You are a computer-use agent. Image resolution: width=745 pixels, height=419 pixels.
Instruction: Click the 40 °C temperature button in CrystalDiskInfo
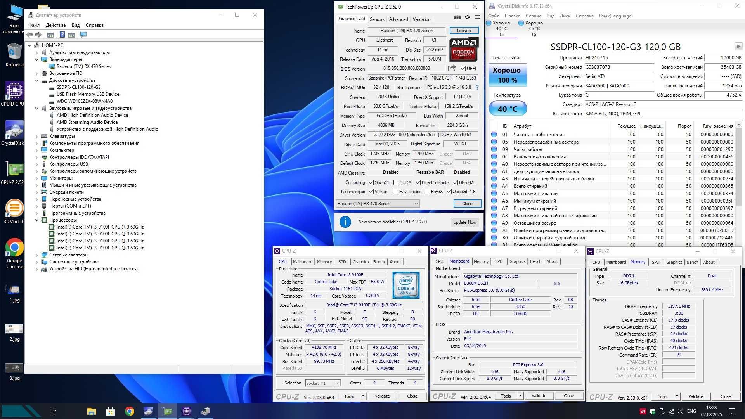coord(508,109)
